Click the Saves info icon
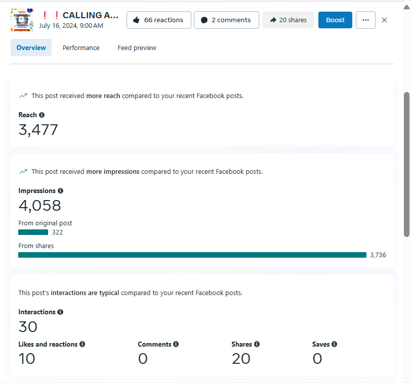Image resolution: width=411 pixels, height=383 pixels. coord(334,344)
